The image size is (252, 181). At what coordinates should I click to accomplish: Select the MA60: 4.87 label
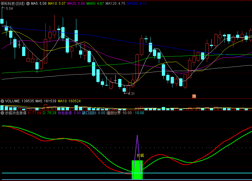[95, 4]
